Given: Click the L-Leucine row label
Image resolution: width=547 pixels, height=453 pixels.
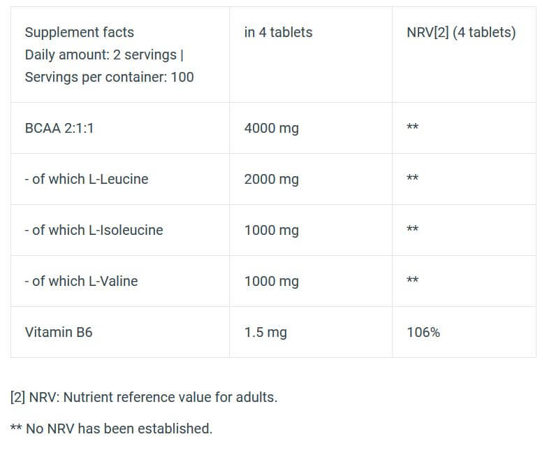Looking at the screenshot, I should click(86, 179).
